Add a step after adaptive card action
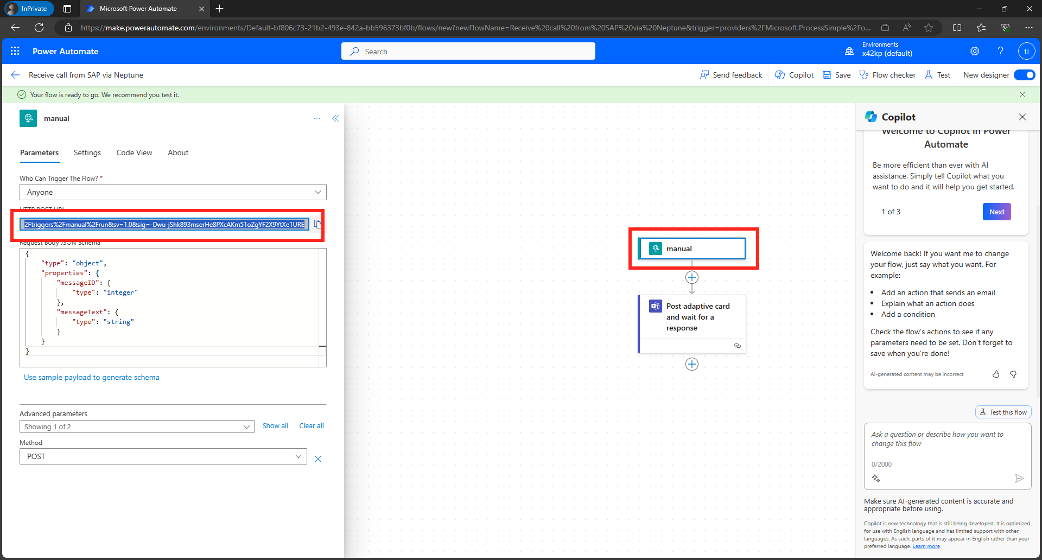The width and height of the screenshot is (1042, 560). point(692,364)
